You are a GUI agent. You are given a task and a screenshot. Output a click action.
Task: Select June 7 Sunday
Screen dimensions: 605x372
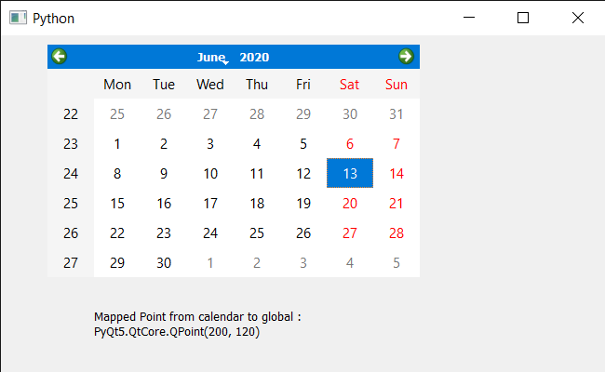[x=397, y=143]
